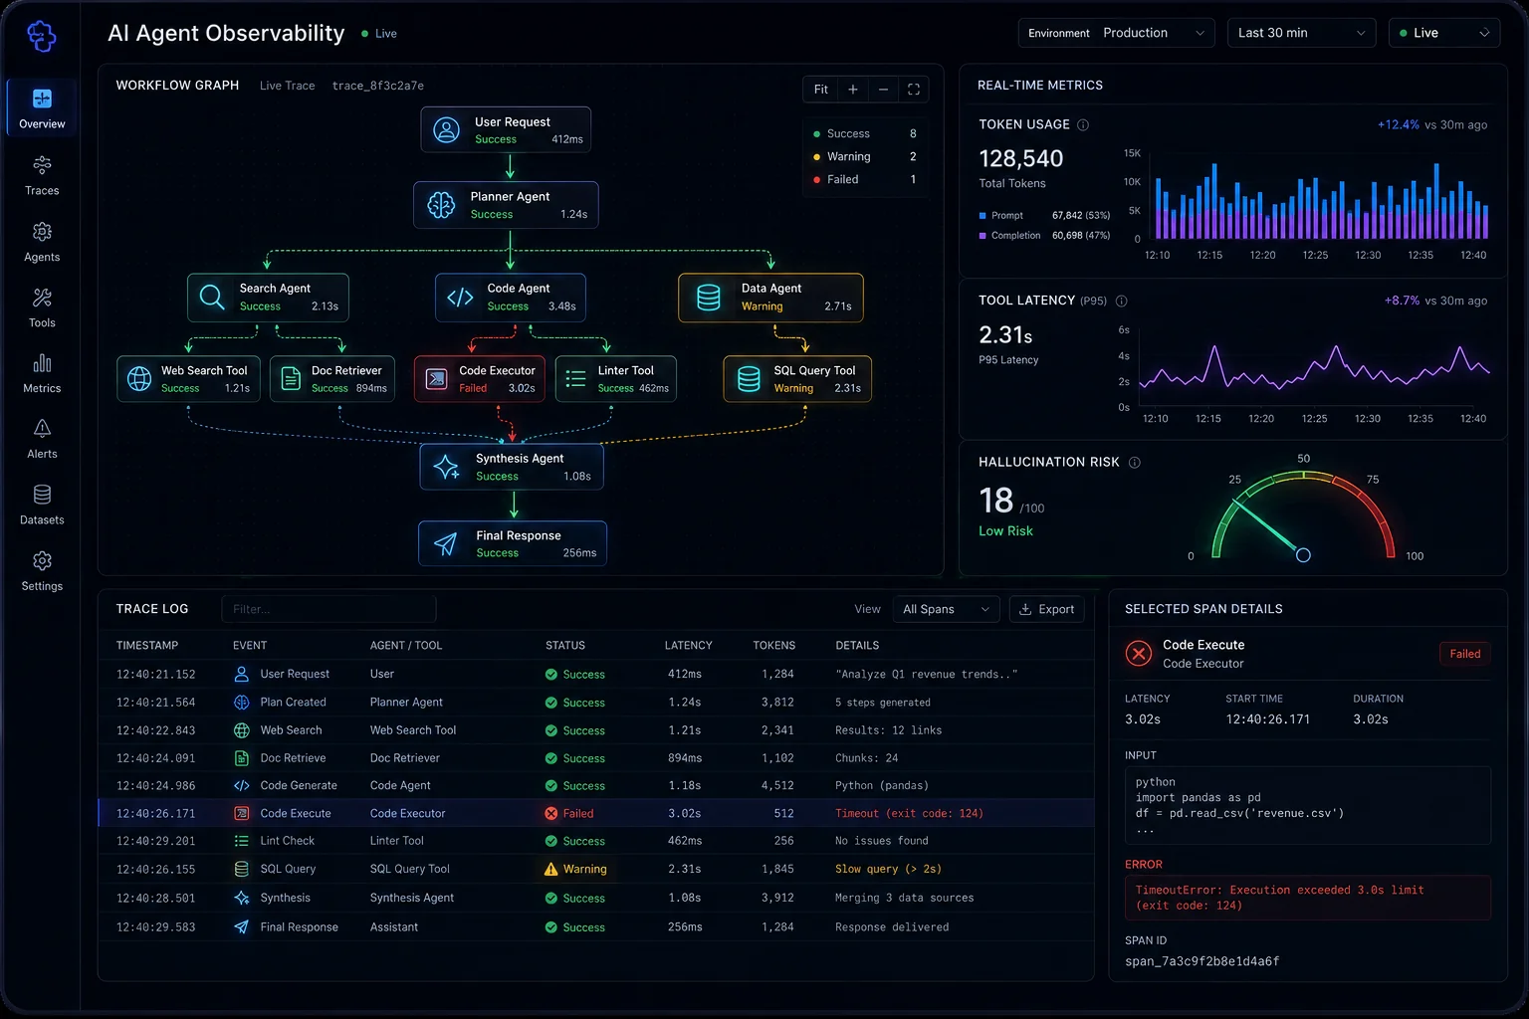Select the Planner Agent brain icon
Image resolution: width=1529 pixels, height=1019 pixels.
pyautogui.click(x=441, y=205)
